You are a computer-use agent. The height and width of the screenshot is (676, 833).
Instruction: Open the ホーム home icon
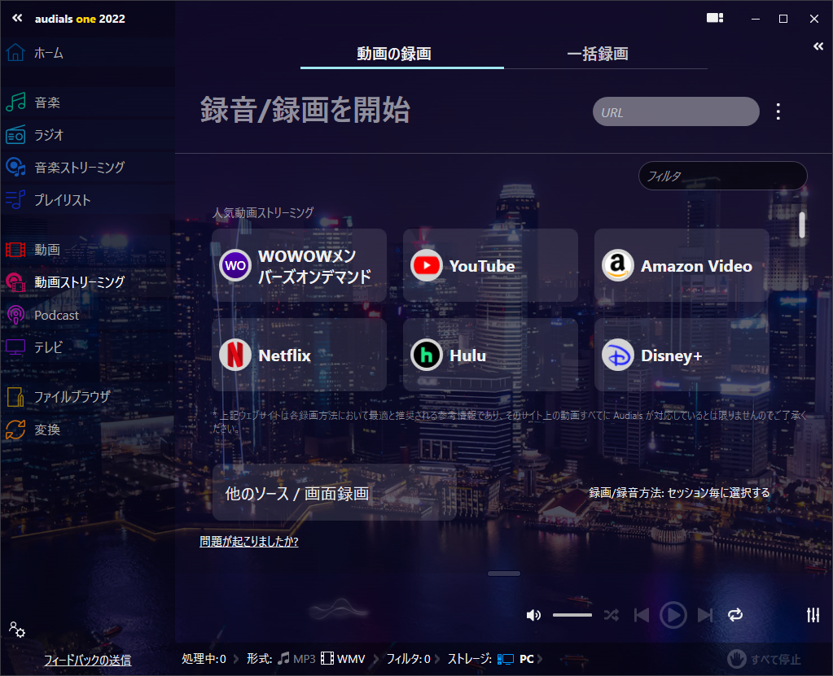[15, 53]
